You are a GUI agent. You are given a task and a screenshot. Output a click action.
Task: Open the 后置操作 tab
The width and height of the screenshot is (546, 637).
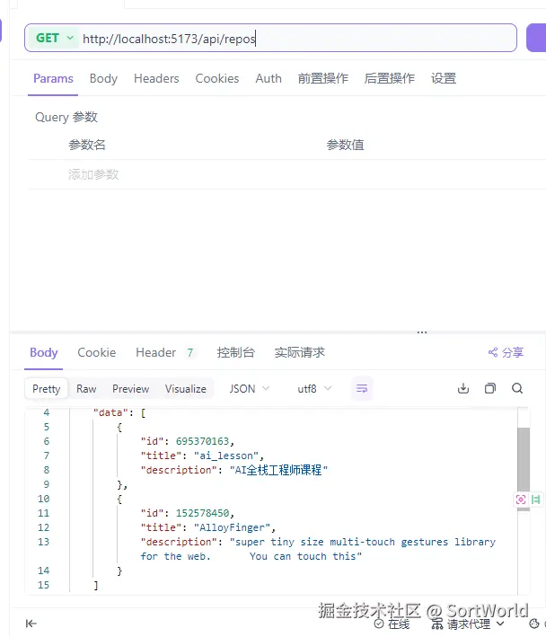coord(390,78)
